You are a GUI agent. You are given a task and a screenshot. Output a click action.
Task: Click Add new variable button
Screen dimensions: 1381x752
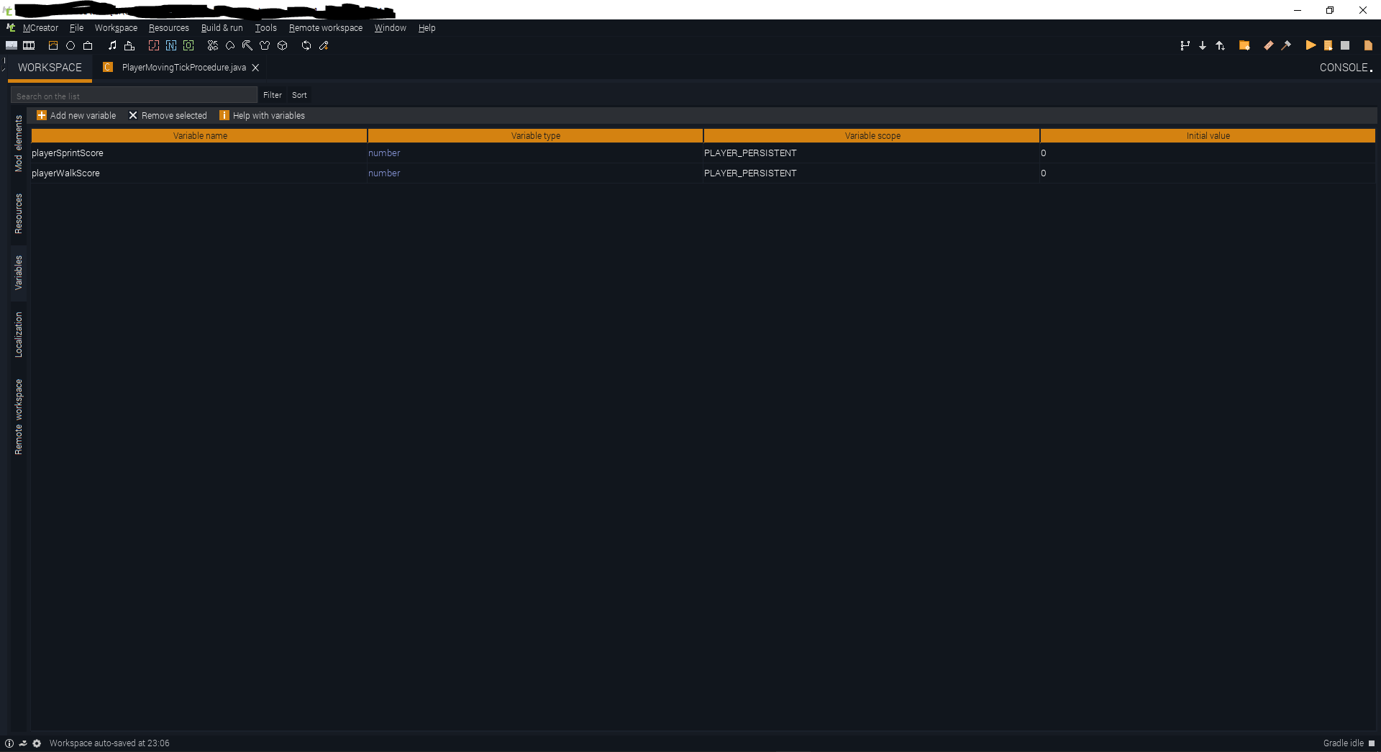point(76,115)
